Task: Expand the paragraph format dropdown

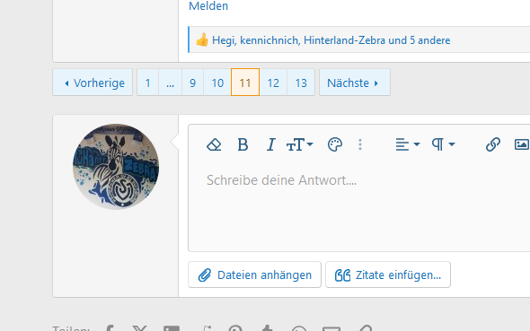Action: tap(443, 144)
